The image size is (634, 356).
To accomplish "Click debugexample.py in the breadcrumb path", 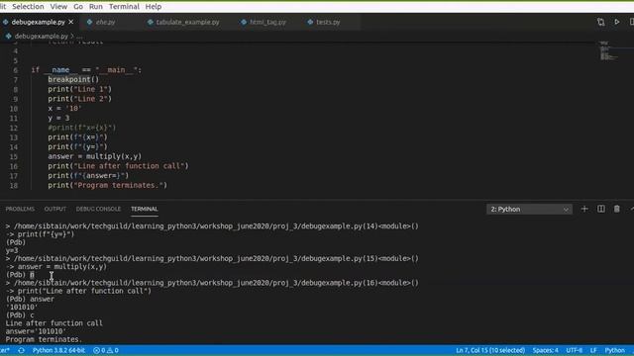I will point(42,36).
